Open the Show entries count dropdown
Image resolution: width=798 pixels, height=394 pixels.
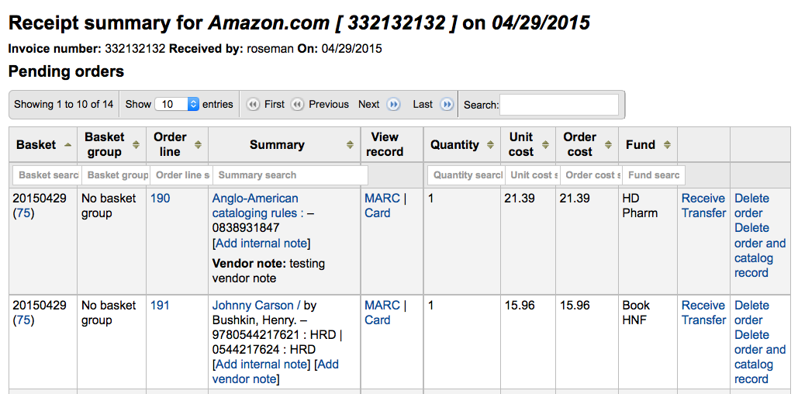pyautogui.click(x=177, y=104)
